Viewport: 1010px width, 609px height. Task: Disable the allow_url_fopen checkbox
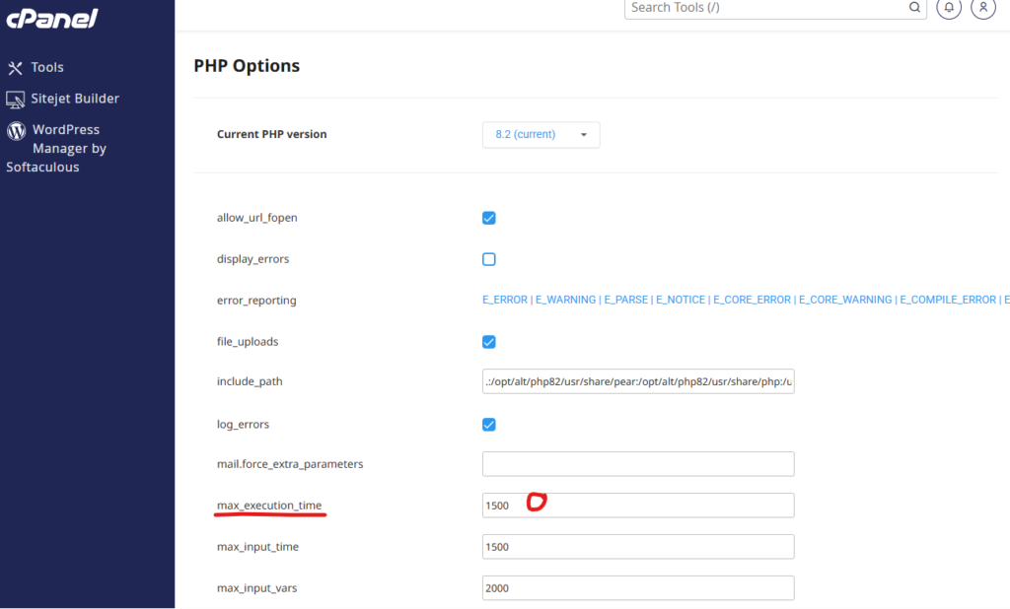(x=488, y=218)
